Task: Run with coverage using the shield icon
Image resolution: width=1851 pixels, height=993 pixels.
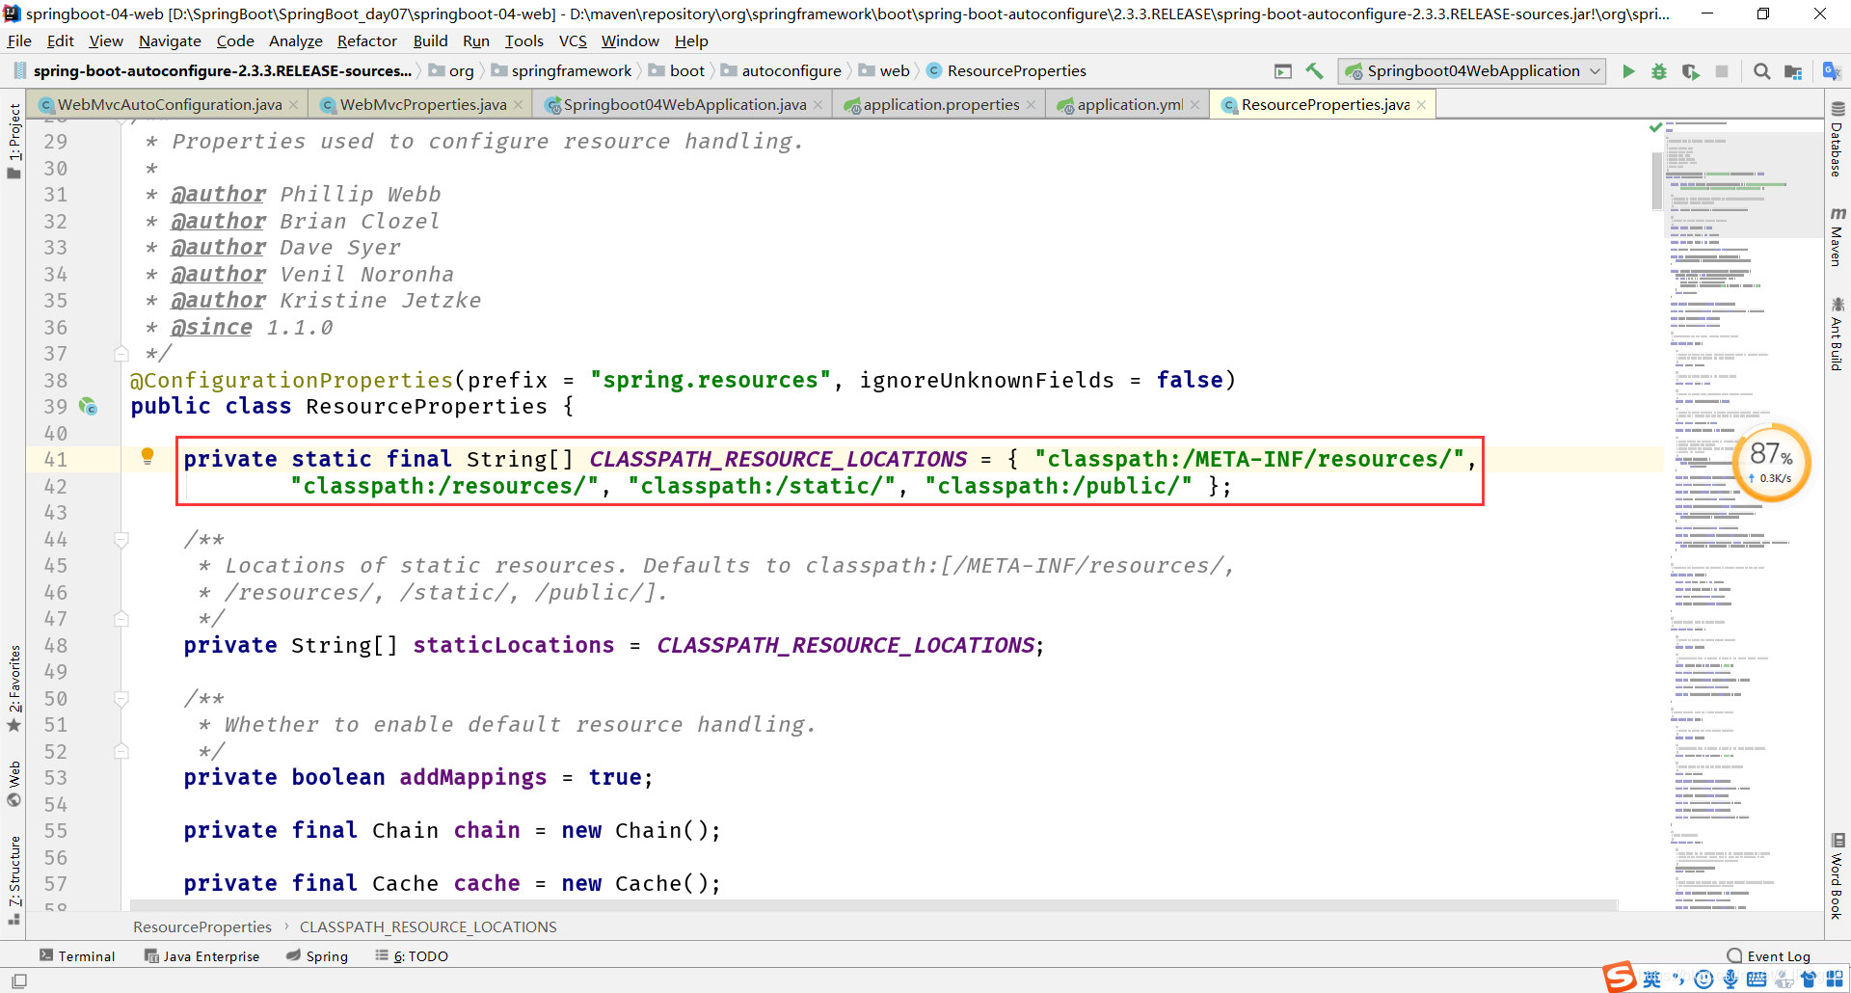Action: pos(1691,71)
